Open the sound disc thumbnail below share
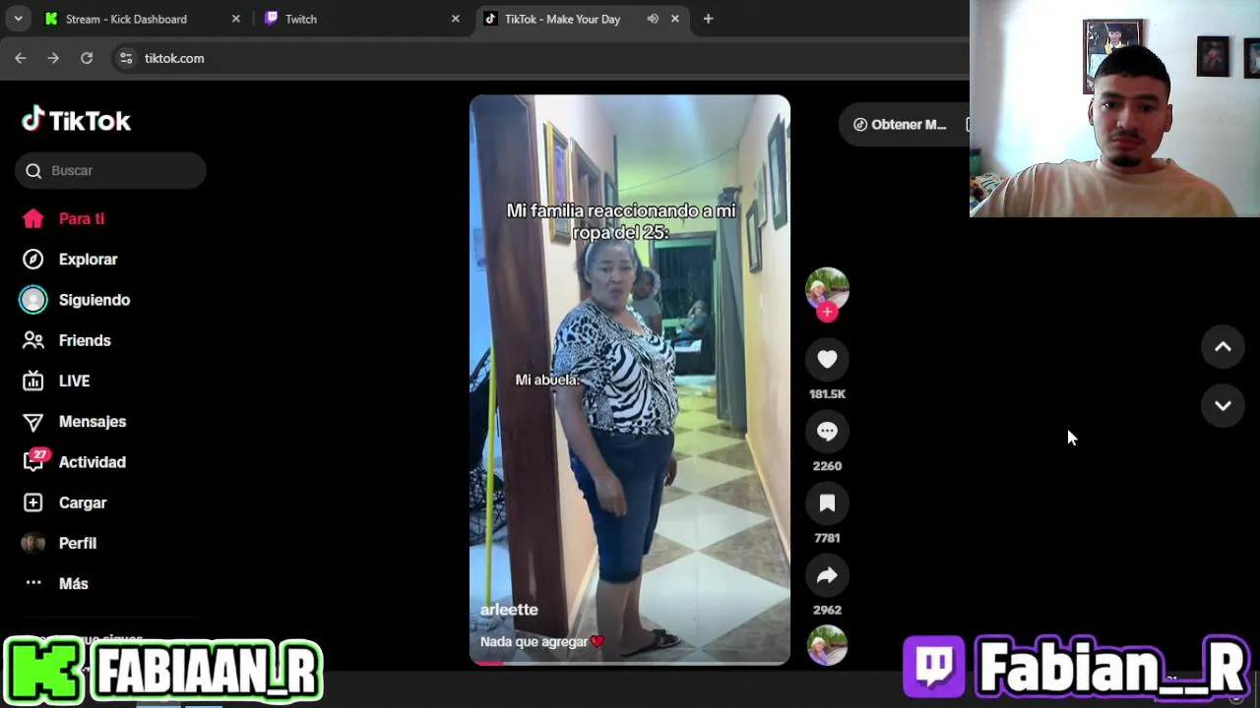The image size is (1260, 708). pos(827,646)
